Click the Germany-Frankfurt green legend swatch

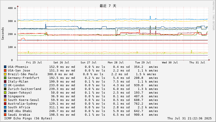[x=5, y=78]
